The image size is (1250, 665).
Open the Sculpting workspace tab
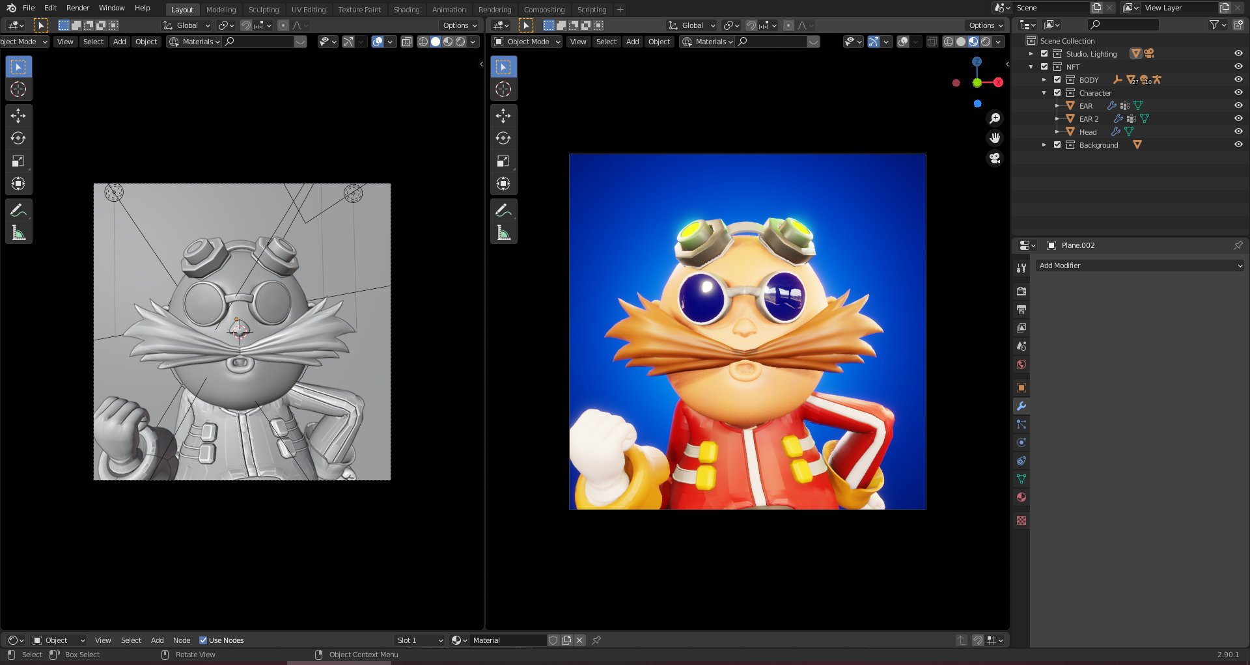tap(264, 10)
